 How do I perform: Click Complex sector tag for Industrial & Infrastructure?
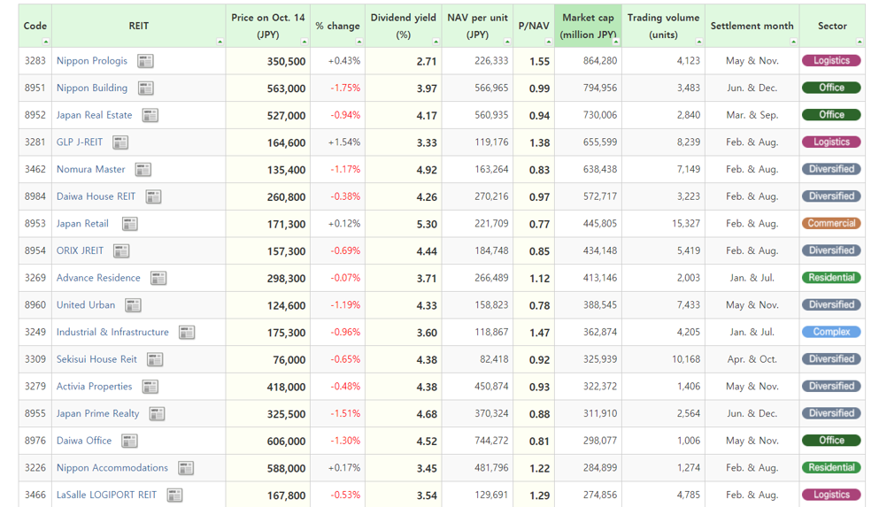click(x=831, y=332)
